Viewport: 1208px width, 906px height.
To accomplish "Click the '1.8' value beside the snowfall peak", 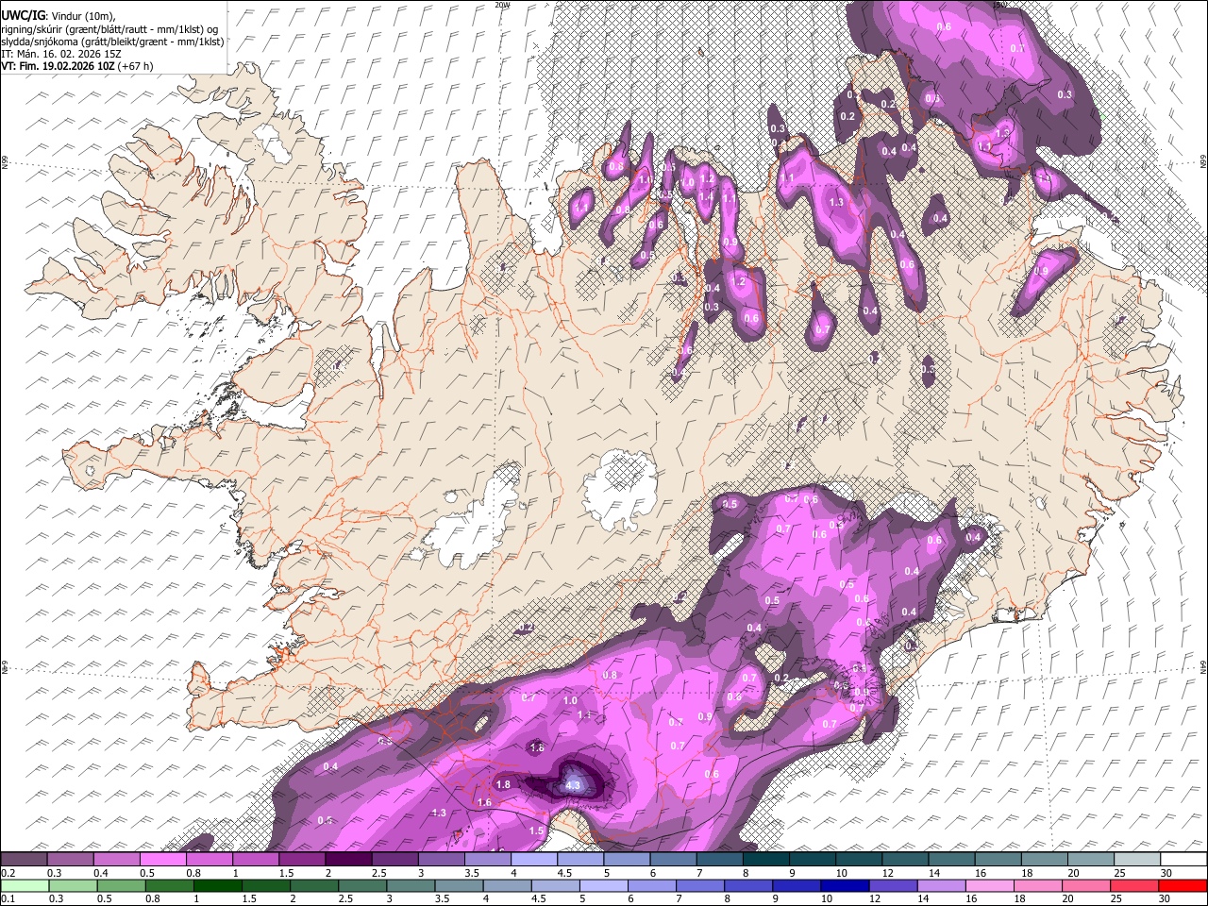I will (503, 784).
